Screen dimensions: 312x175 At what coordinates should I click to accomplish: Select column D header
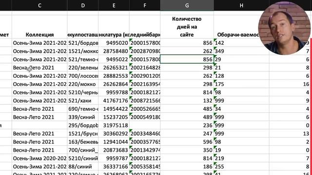(x=83, y=5)
